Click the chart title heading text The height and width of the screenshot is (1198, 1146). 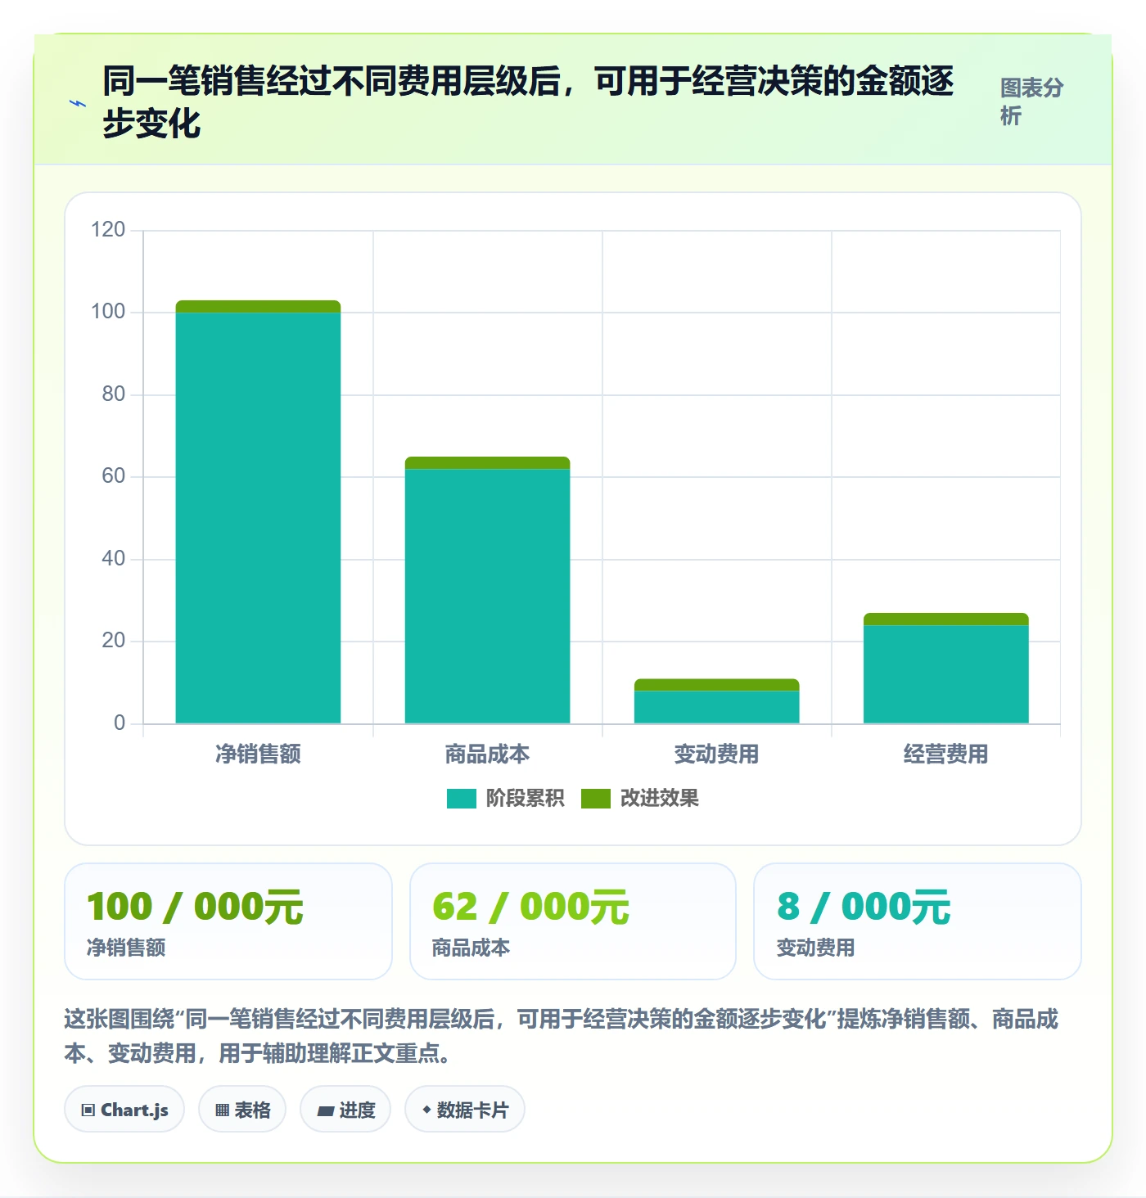coord(528,102)
